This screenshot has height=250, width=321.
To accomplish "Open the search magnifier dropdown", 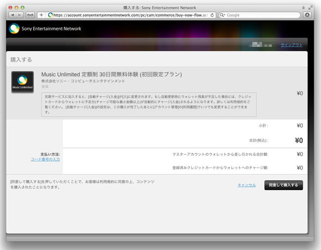I will 223,15.
